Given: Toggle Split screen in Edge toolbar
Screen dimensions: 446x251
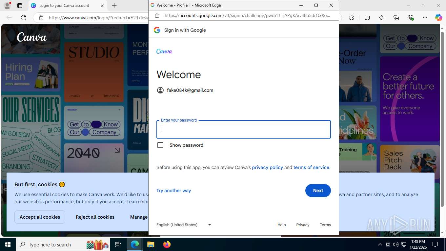Looking at the screenshot, I should (367, 18).
